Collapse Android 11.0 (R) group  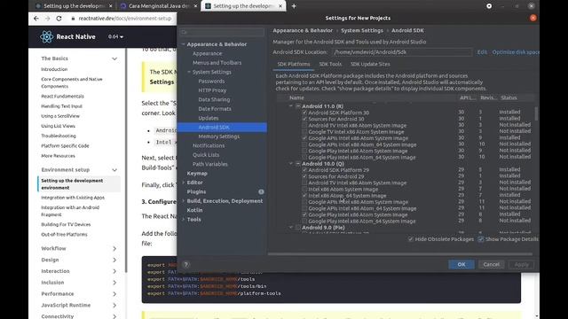point(291,106)
